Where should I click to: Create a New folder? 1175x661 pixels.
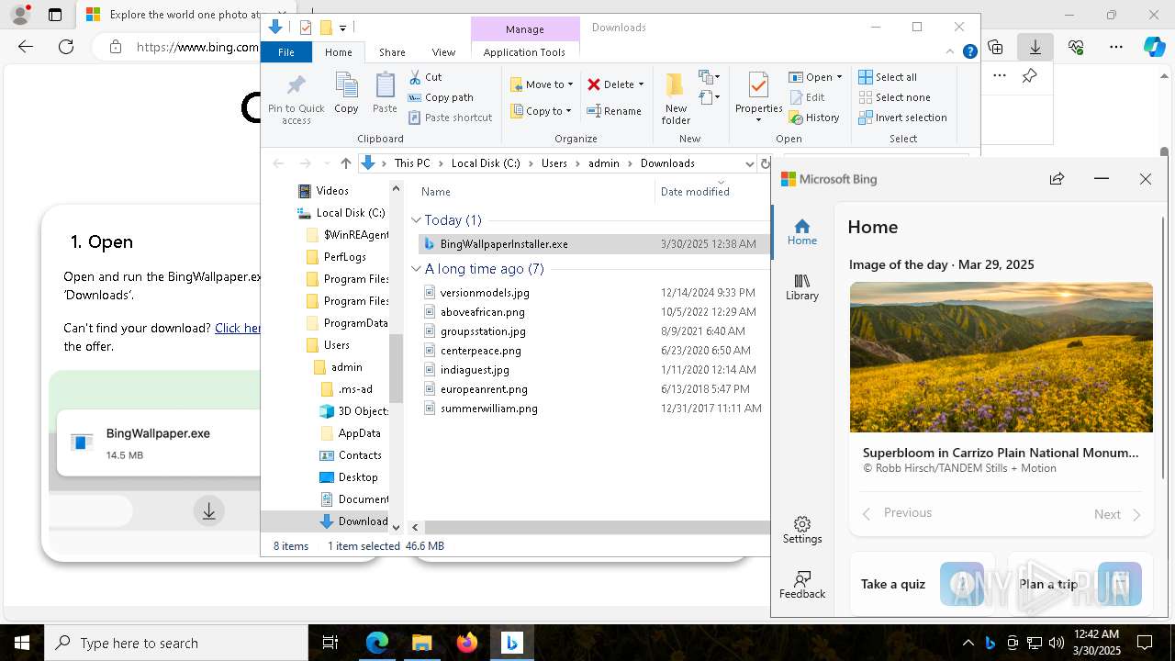click(676, 99)
